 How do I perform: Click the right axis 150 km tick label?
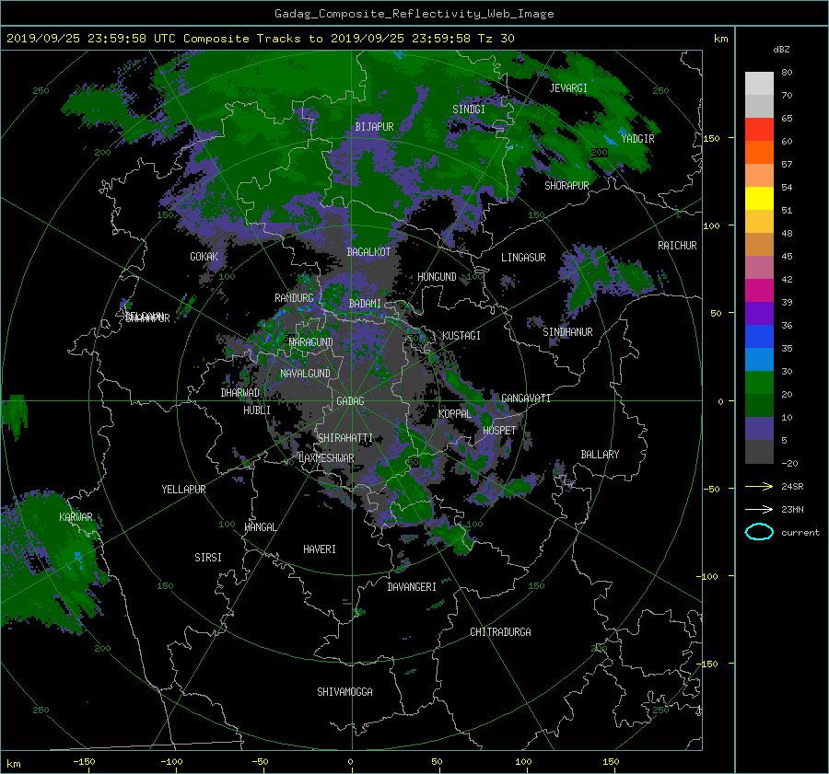pos(711,138)
